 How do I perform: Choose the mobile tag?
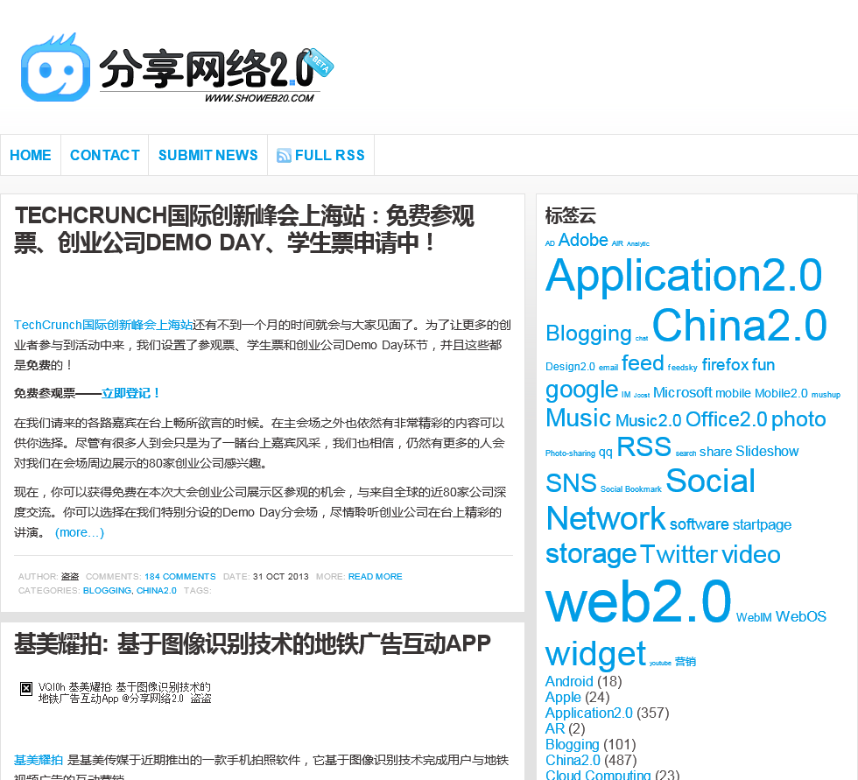734,393
